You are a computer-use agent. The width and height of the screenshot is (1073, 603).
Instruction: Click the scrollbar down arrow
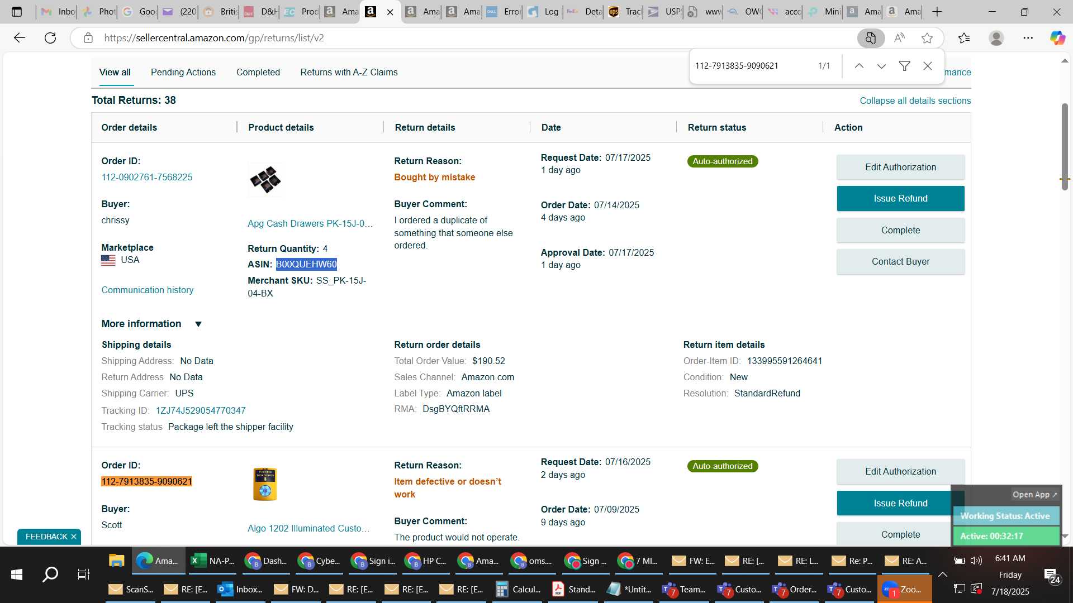(x=1065, y=536)
